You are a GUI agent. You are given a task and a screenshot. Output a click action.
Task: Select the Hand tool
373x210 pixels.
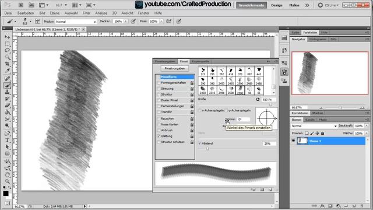point(7,175)
